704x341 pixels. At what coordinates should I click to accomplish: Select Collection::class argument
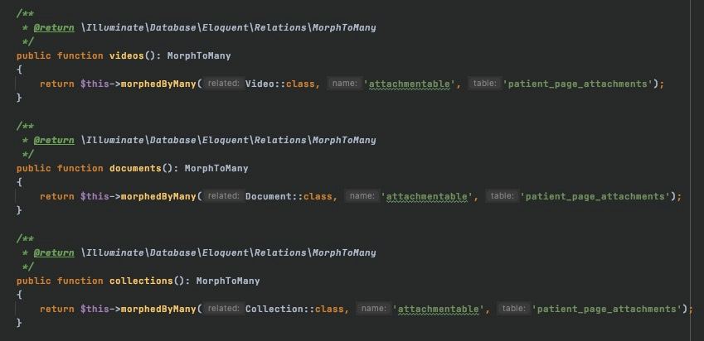[294, 309]
